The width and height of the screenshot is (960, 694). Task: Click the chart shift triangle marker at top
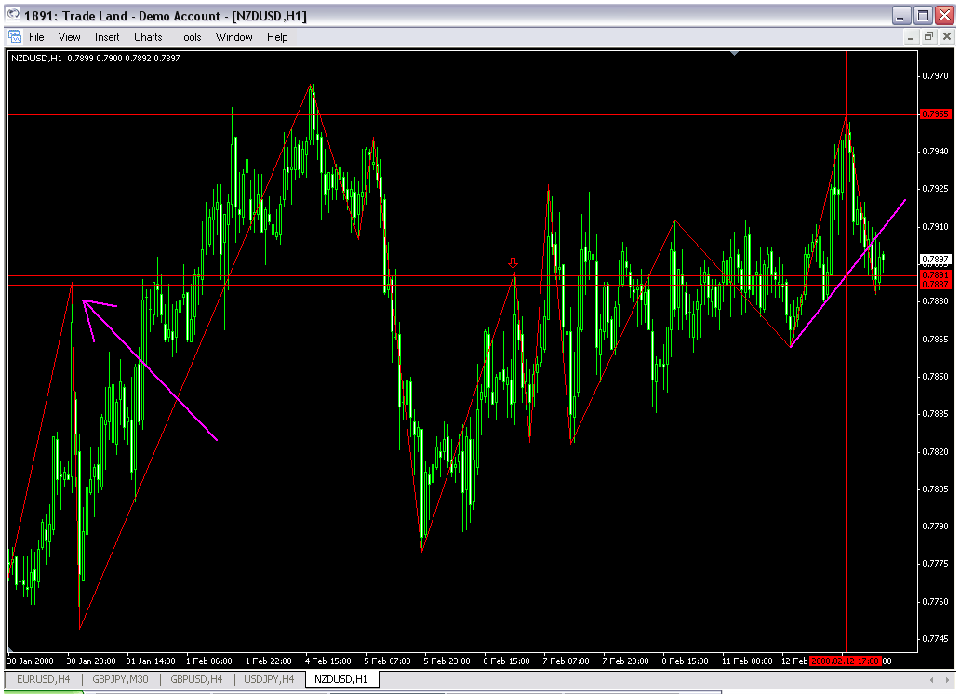(x=735, y=54)
